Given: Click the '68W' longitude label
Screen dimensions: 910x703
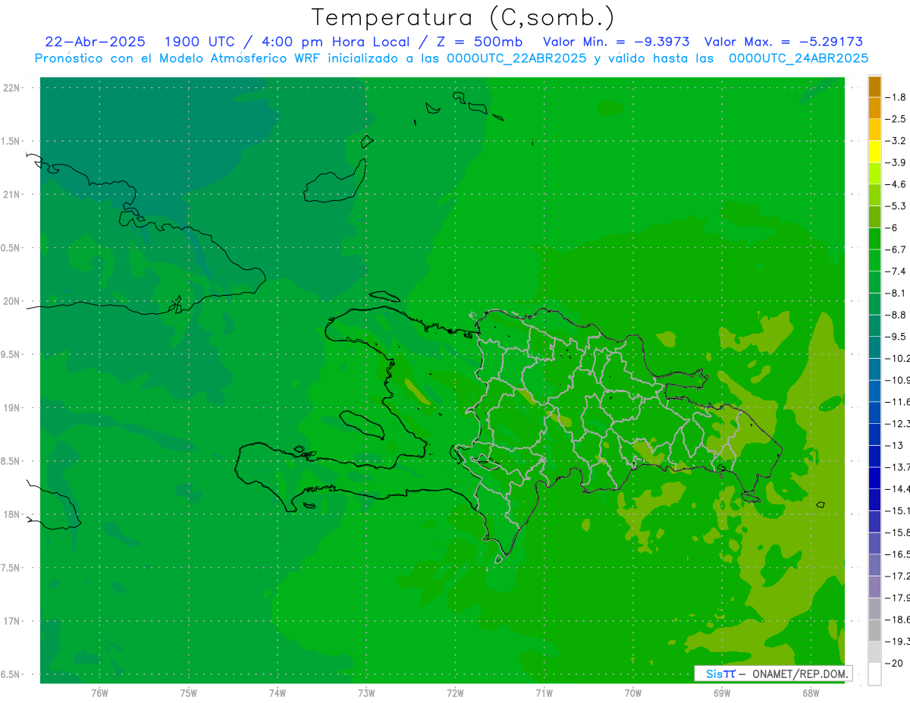Looking at the screenshot, I should (810, 692).
